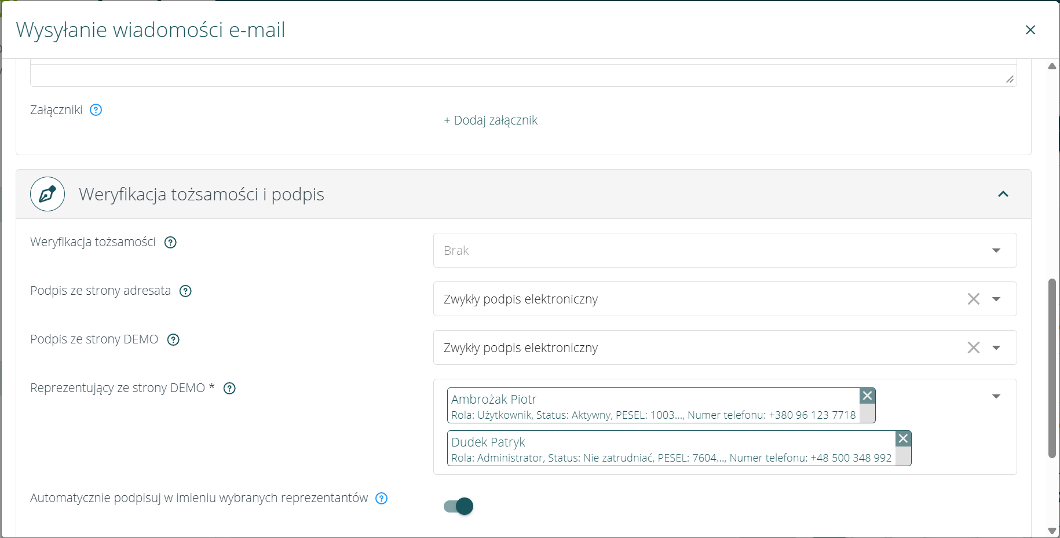
Task: Expand Podpis ze strony DEMO dropdown arrow
Action: (x=996, y=347)
